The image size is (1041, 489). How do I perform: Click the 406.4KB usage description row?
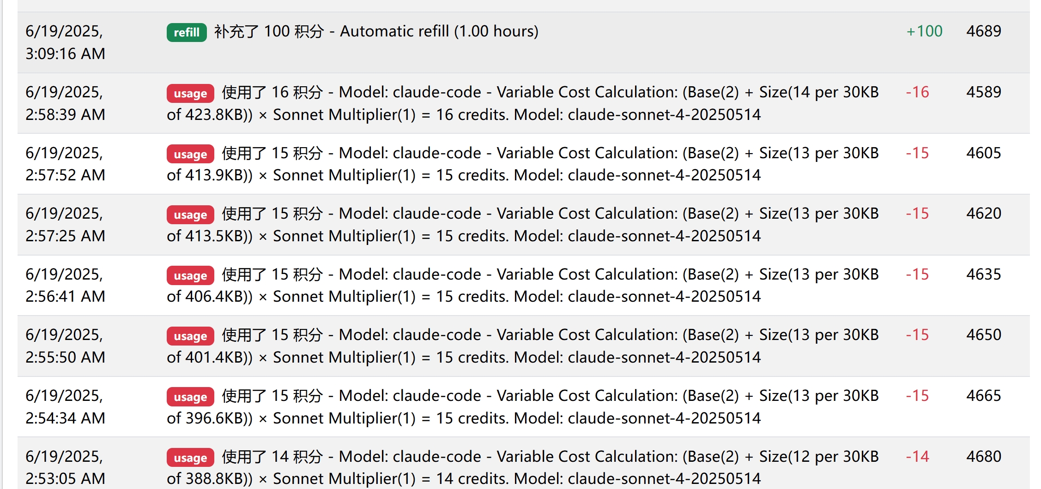click(523, 285)
